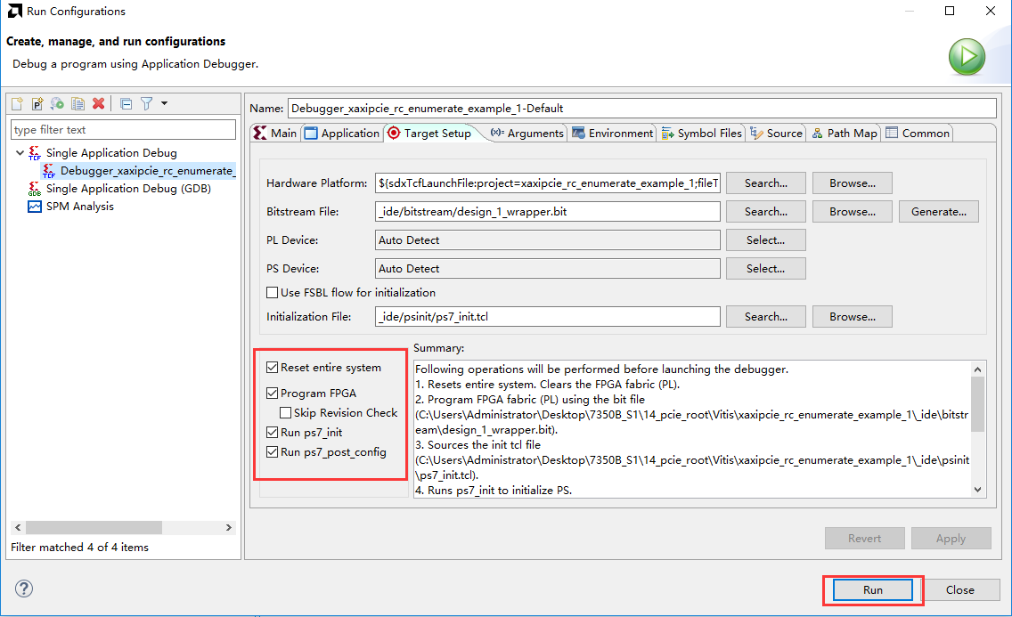Click the Vitis logo icon in title bar
Viewport: 1012px width, 617px height.
(14, 11)
